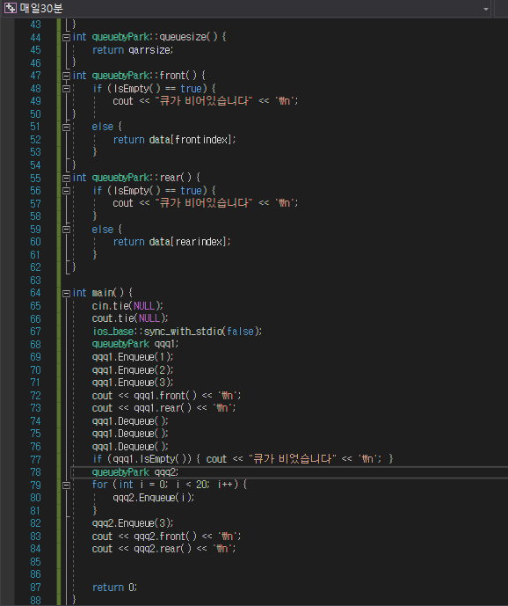Collapse the else block on line 59
Viewport: 508px width, 606px height.
click(x=66, y=230)
